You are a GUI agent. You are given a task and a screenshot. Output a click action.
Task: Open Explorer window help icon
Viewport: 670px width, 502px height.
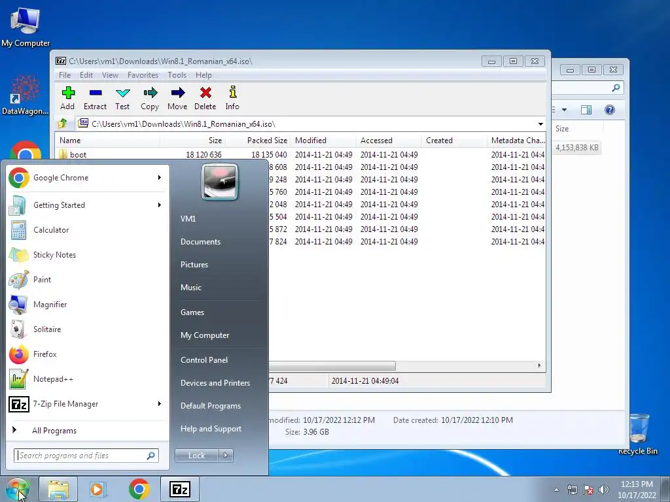tap(610, 110)
